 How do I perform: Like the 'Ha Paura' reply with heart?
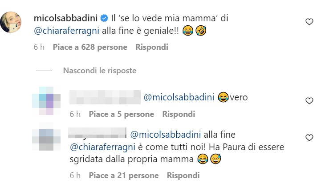[x=309, y=138]
